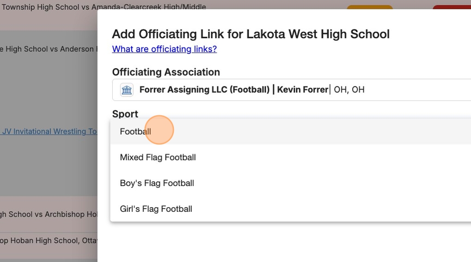Click the OH, OH state text in field

pos(349,90)
